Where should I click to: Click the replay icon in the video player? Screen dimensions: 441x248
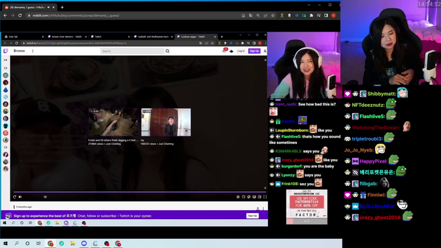click(14, 197)
